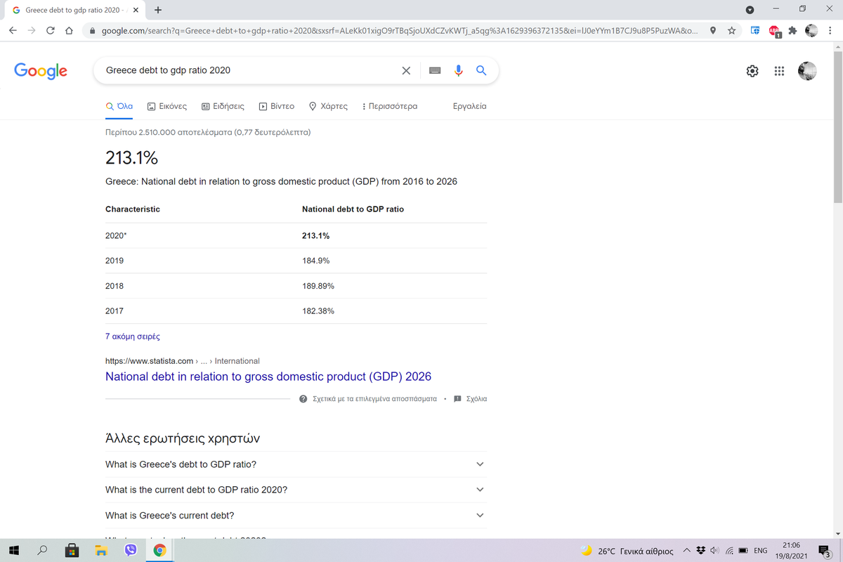The height and width of the screenshot is (562, 843).
Task: Show 7 more table rows
Action: [x=133, y=336]
